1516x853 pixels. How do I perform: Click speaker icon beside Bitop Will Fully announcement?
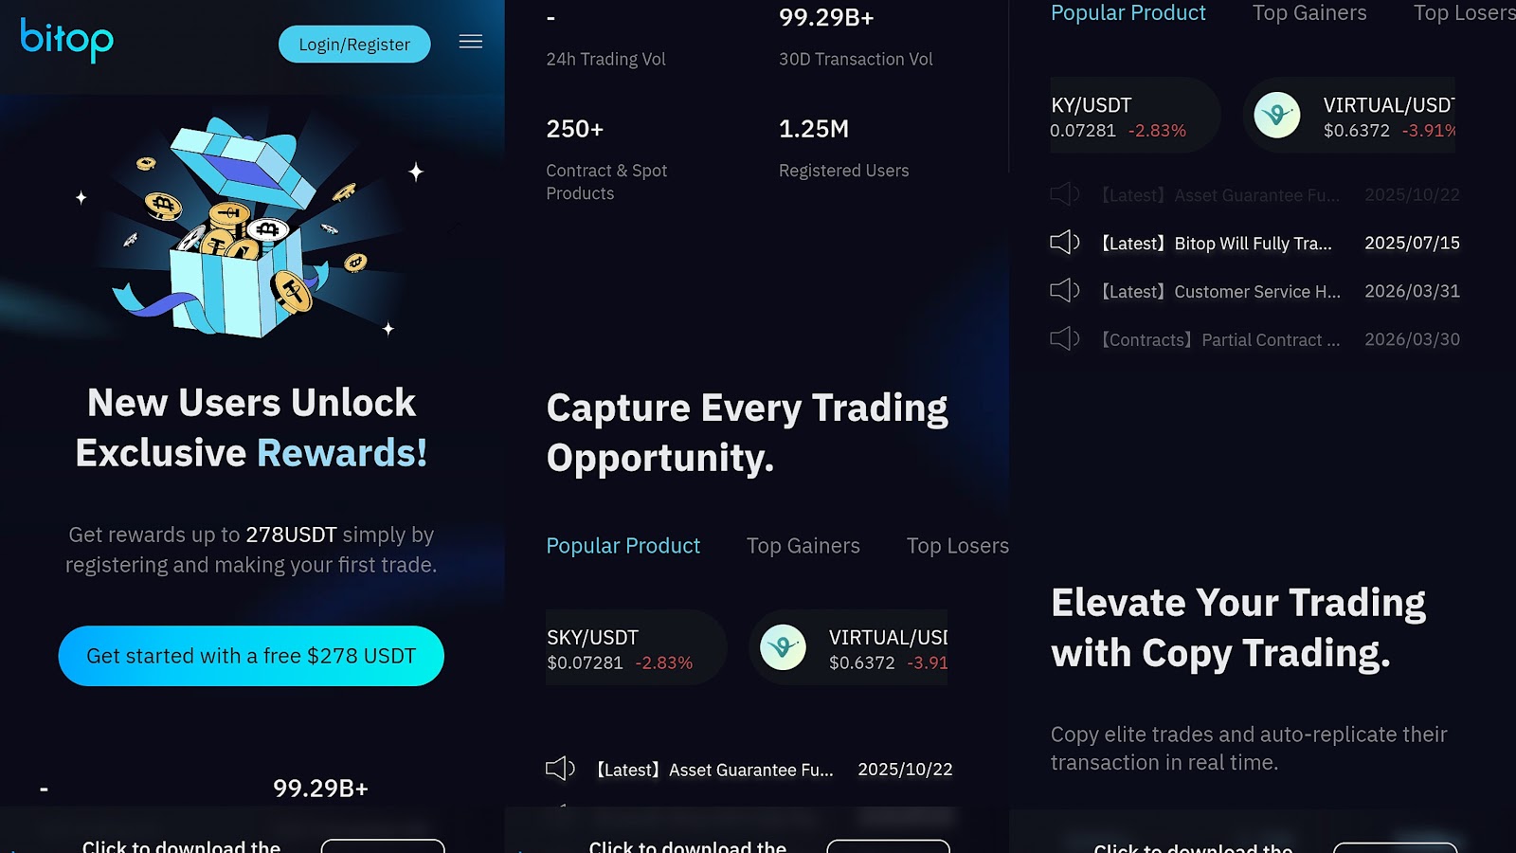point(1065,243)
